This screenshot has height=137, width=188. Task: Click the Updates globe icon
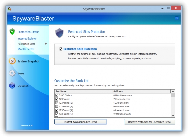point(12,85)
